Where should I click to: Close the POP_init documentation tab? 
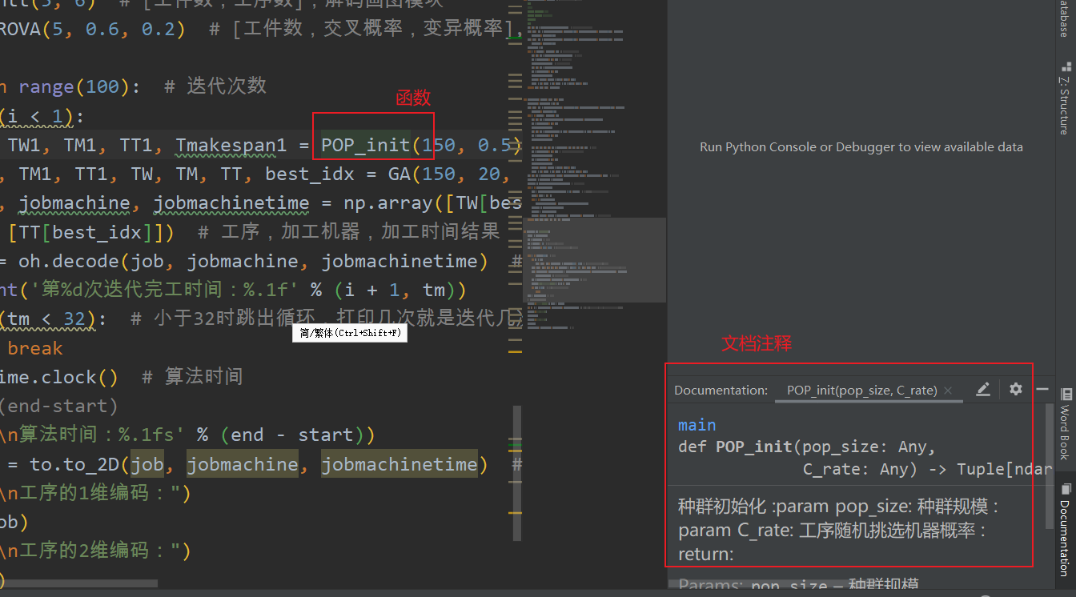pyautogui.click(x=949, y=390)
